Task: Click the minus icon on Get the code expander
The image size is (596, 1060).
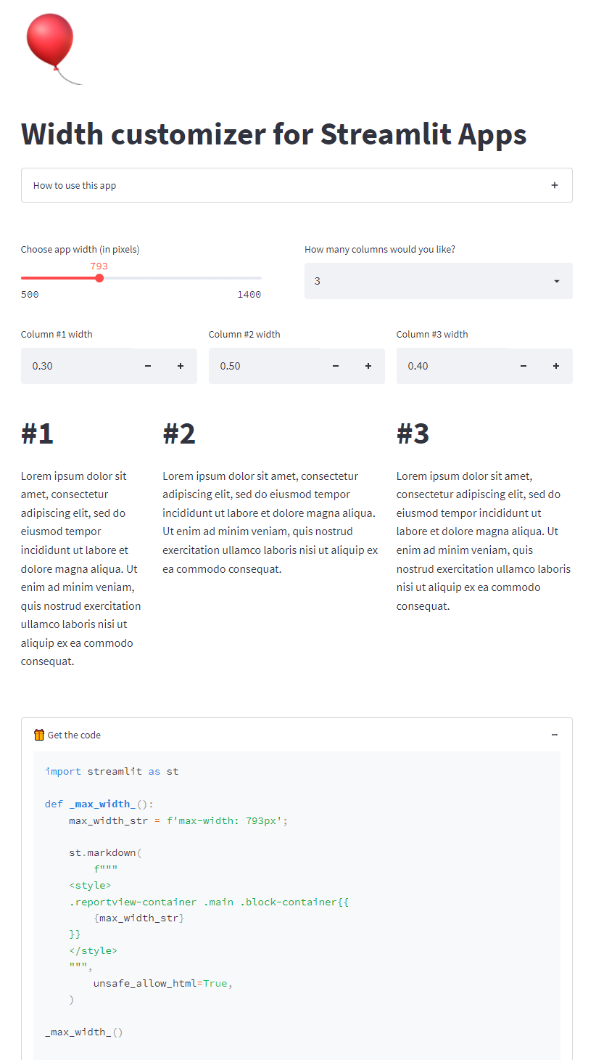Action: tap(555, 735)
